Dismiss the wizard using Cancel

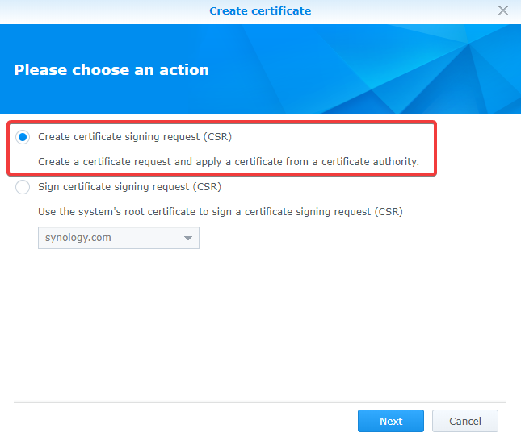coord(465,421)
